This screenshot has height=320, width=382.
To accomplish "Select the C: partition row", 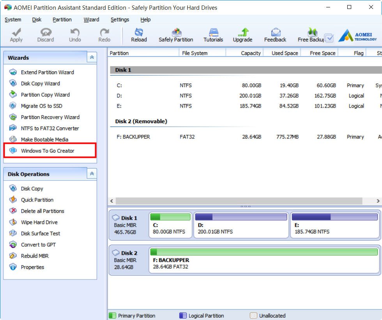I will pos(246,85).
